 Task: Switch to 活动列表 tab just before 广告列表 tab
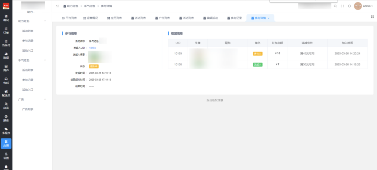coord(138,18)
